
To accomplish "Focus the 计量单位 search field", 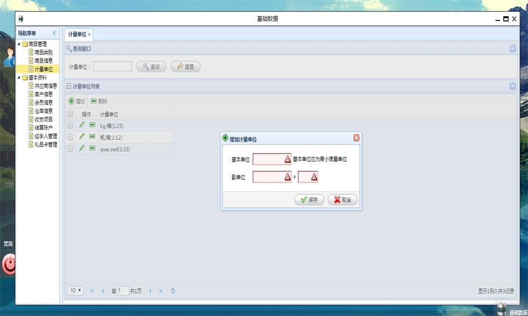I will click(112, 66).
